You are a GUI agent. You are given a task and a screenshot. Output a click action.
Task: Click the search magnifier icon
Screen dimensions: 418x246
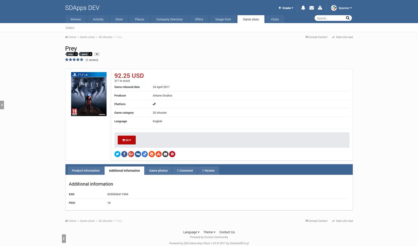[348, 18]
